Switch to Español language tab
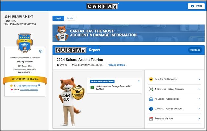Image resolution: width=207 pixels, height=131 pixels. click(70, 18)
